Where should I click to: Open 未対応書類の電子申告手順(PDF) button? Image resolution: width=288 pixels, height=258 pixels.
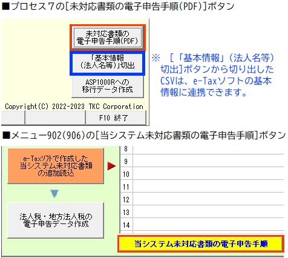tap(108, 38)
